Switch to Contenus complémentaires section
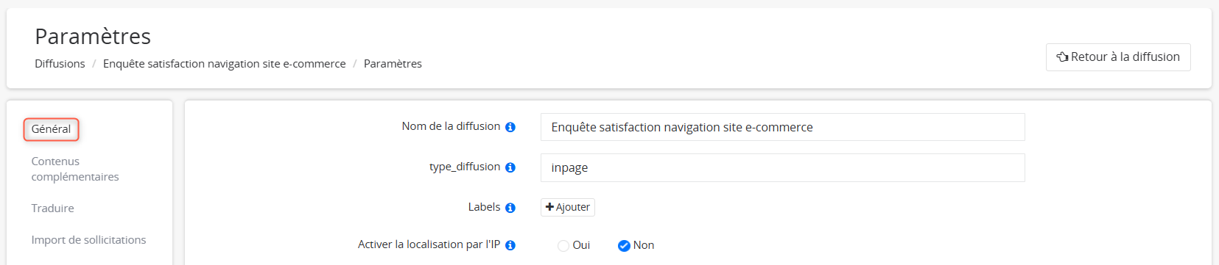 (x=75, y=169)
